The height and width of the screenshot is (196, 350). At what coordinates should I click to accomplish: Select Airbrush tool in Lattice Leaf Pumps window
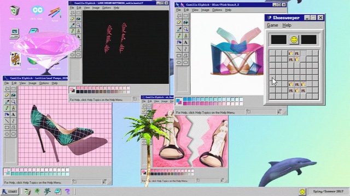point(7,115)
